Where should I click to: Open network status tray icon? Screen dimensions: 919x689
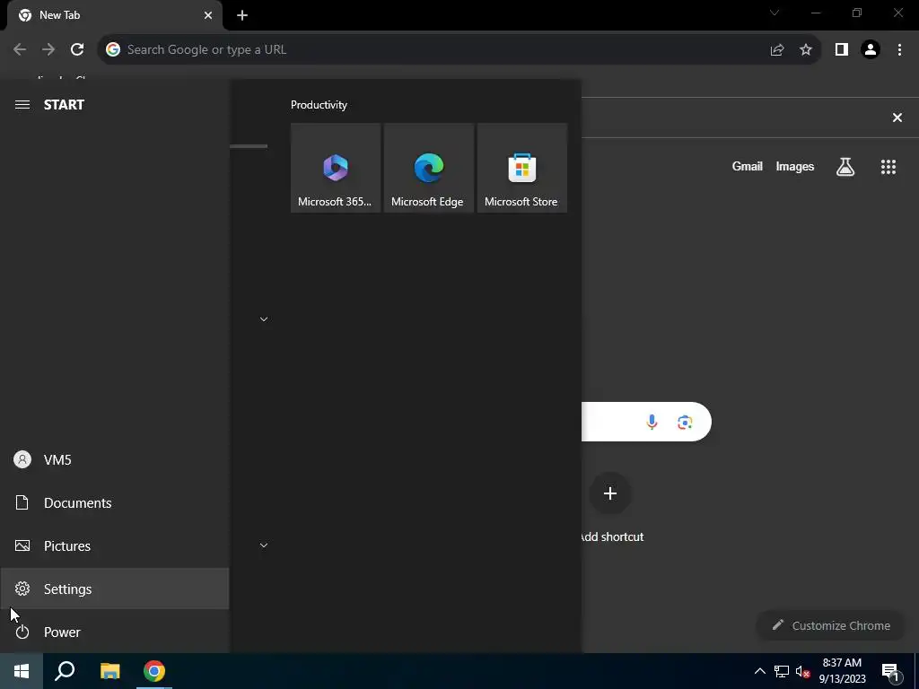pyautogui.click(x=782, y=671)
